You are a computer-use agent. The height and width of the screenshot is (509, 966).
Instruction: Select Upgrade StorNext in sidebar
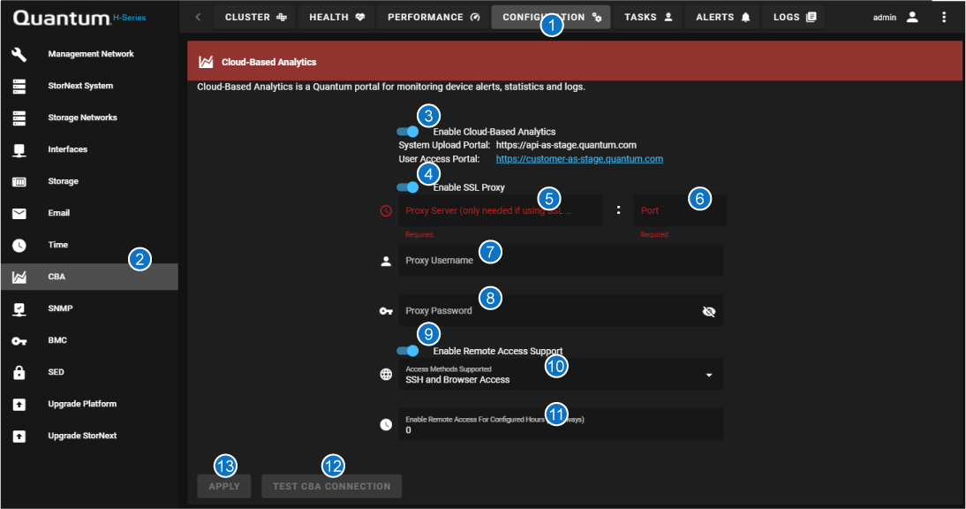89,436
